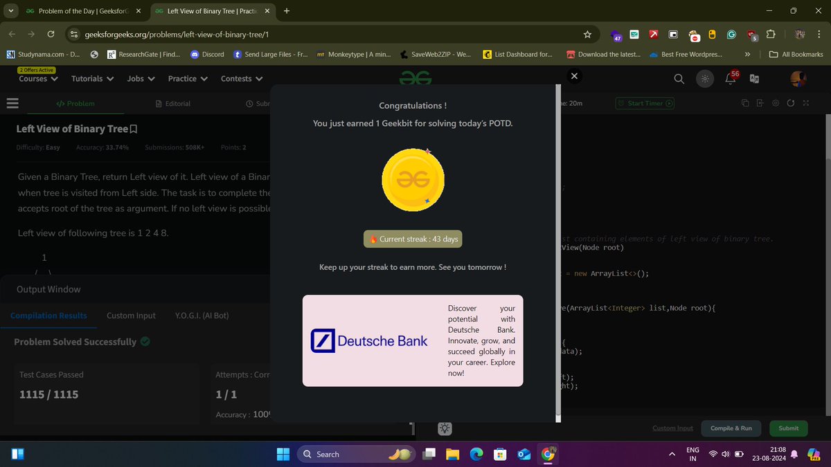
Task: Switch to the Editorial tab
Action: [173, 104]
